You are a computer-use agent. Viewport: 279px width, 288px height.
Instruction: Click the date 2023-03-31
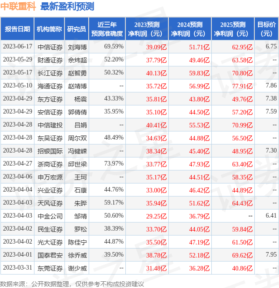tap(17, 268)
